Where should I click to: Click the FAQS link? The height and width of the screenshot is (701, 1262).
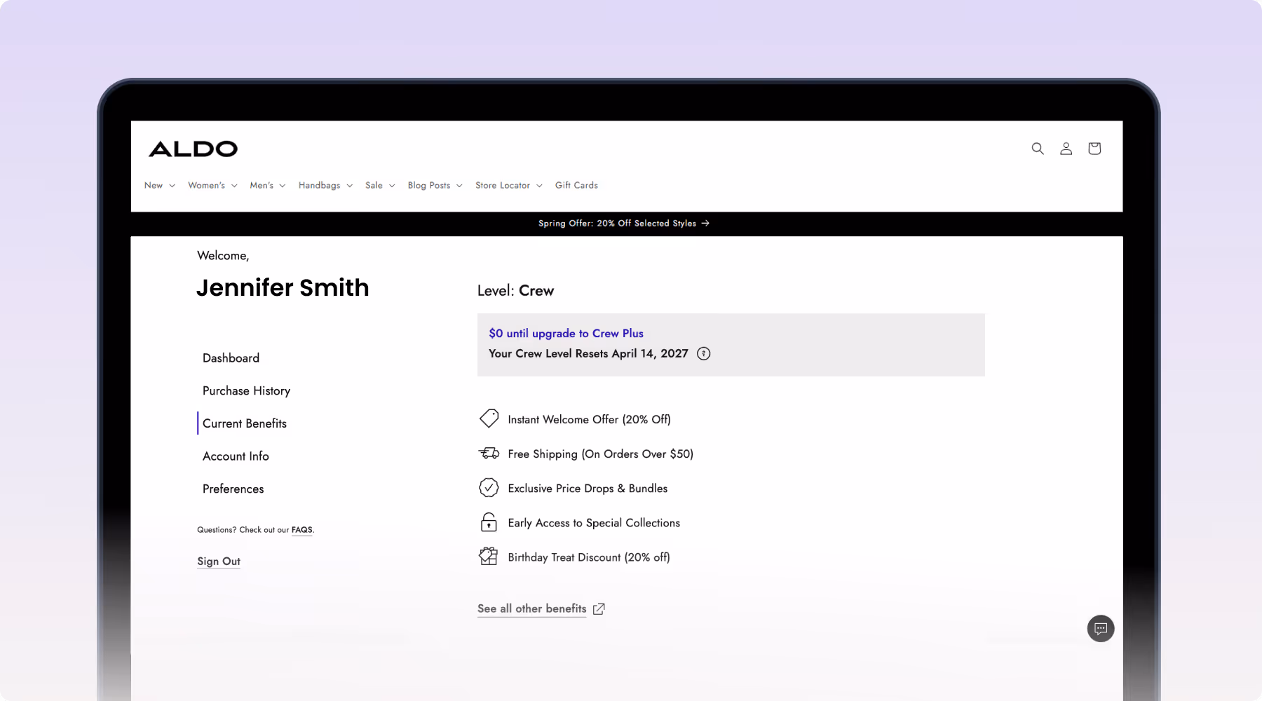point(302,530)
